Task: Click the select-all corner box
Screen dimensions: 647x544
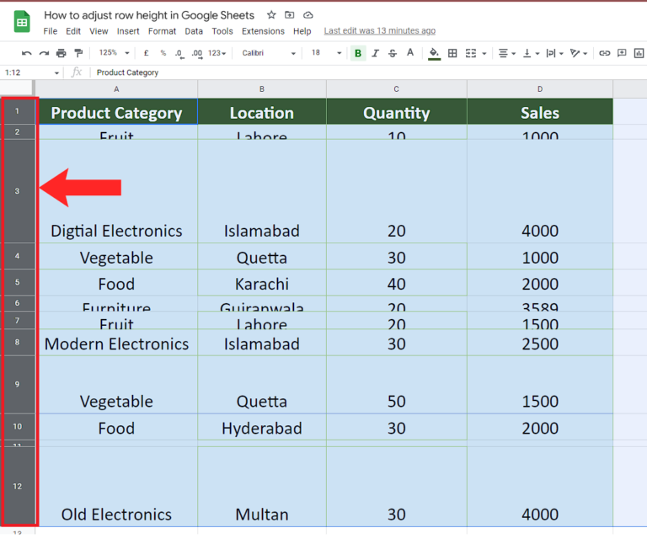Action: 17,88
